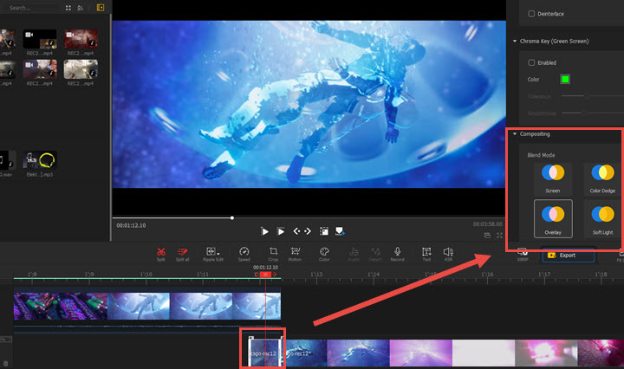The image size is (624, 369).
Task: Step forward one frame in preview
Action: pos(308,231)
